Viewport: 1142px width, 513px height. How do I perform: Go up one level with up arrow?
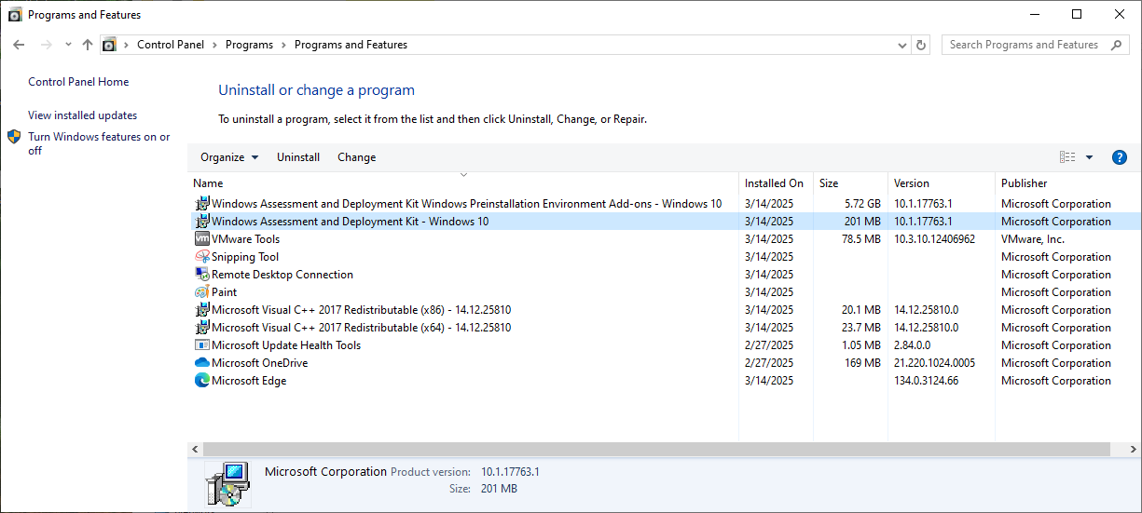(x=88, y=45)
